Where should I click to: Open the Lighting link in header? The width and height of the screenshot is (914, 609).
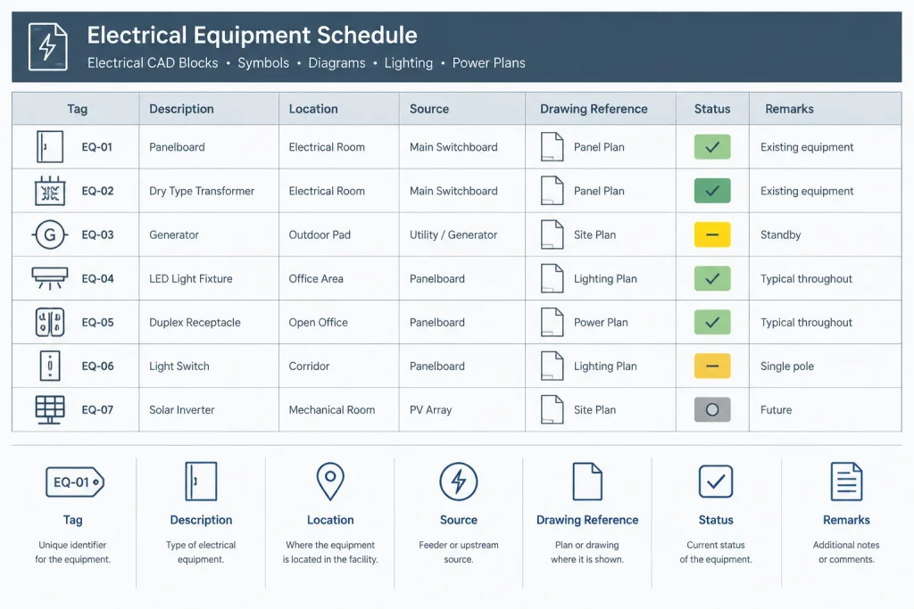coord(408,63)
